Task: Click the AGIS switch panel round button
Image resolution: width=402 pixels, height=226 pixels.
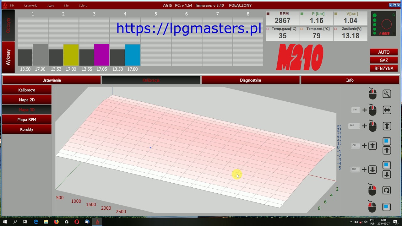Action: [x=386, y=24]
